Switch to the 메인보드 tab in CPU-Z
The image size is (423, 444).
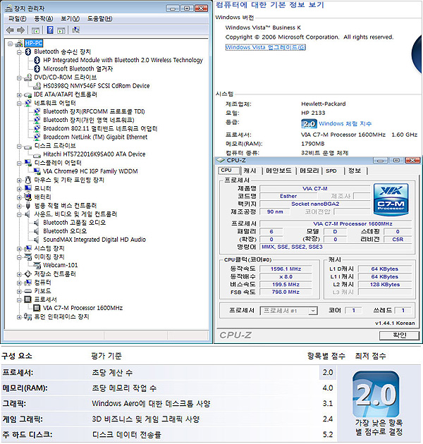pos(278,171)
